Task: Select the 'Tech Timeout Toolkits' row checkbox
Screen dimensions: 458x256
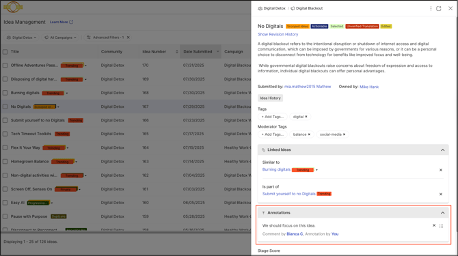Action: (x=5, y=134)
